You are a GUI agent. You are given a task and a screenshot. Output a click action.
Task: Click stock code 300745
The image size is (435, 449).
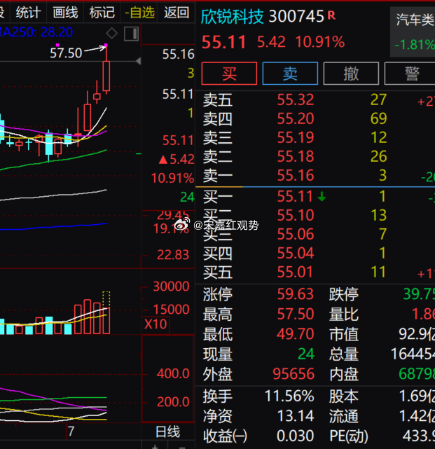coord(296,17)
